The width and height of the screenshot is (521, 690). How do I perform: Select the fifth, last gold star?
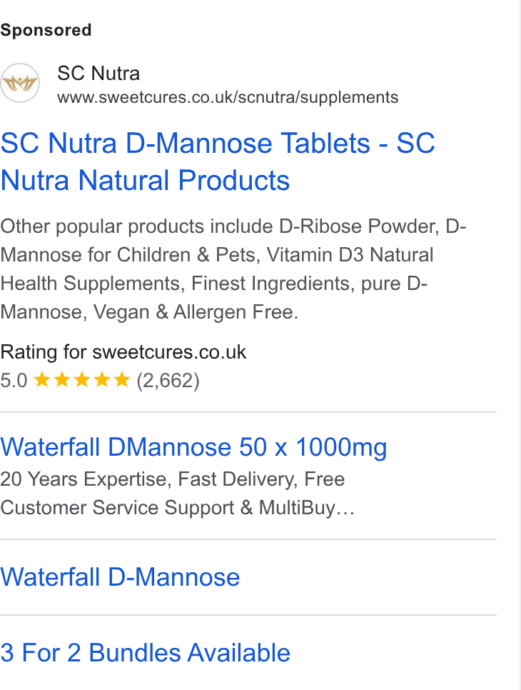pos(122,379)
